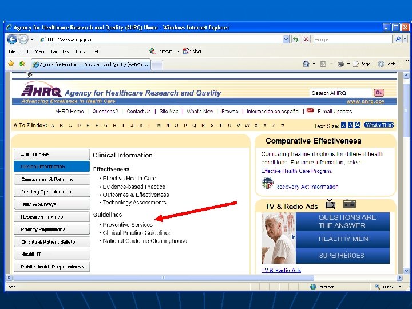Click the Recovery Act emblem icon
This screenshot has height=309, width=412.
tap(267, 183)
